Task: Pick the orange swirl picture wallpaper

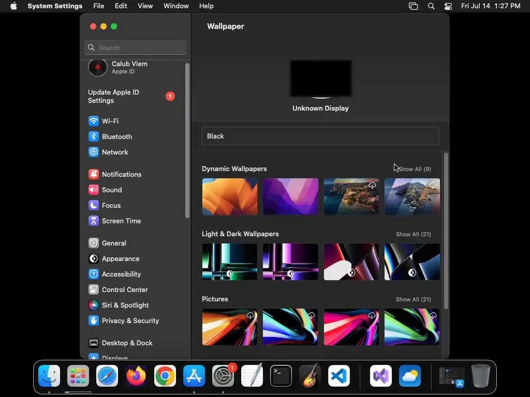Action: [x=230, y=327]
